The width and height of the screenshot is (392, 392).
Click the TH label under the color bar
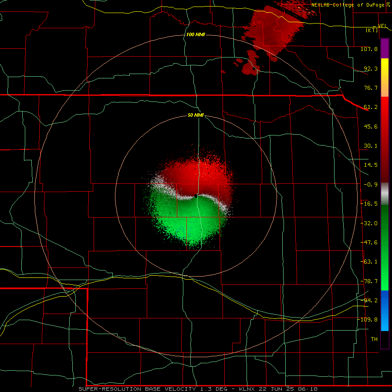[x=374, y=339]
